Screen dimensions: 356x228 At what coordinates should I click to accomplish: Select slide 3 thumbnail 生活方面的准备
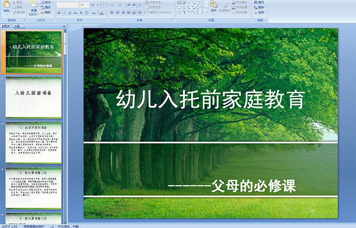pyautogui.click(x=34, y=143)
